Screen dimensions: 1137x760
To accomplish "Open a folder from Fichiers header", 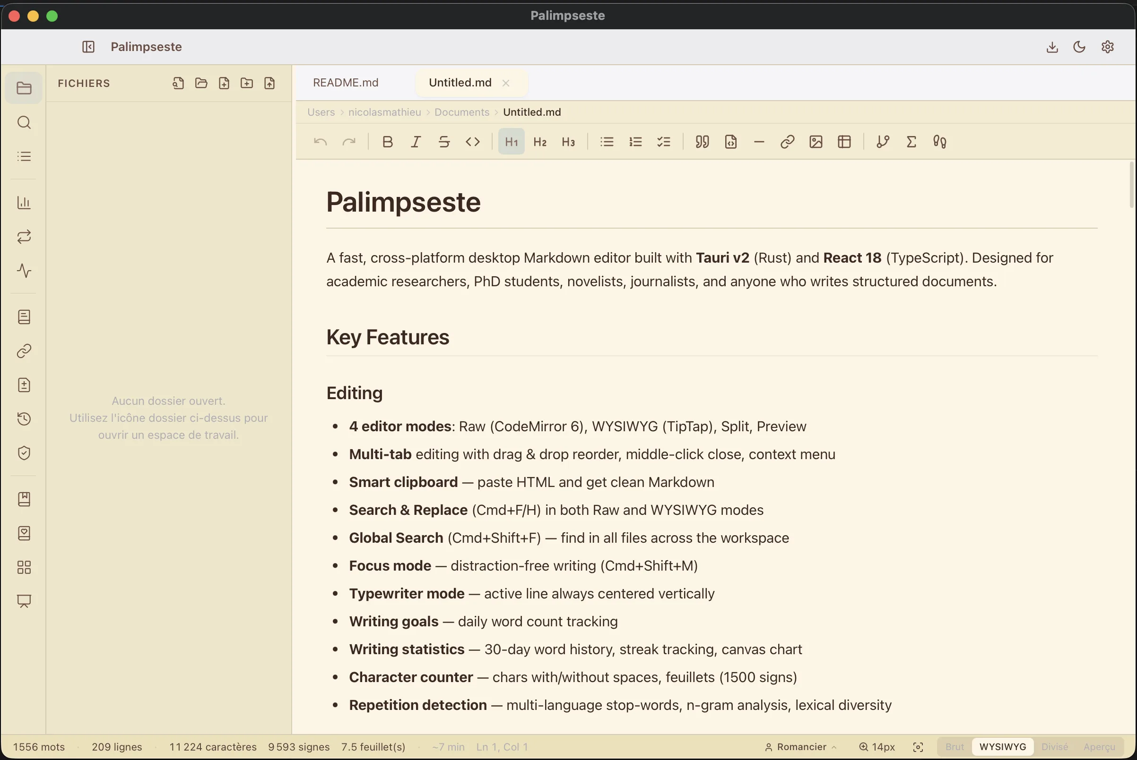I will [201, 83].
